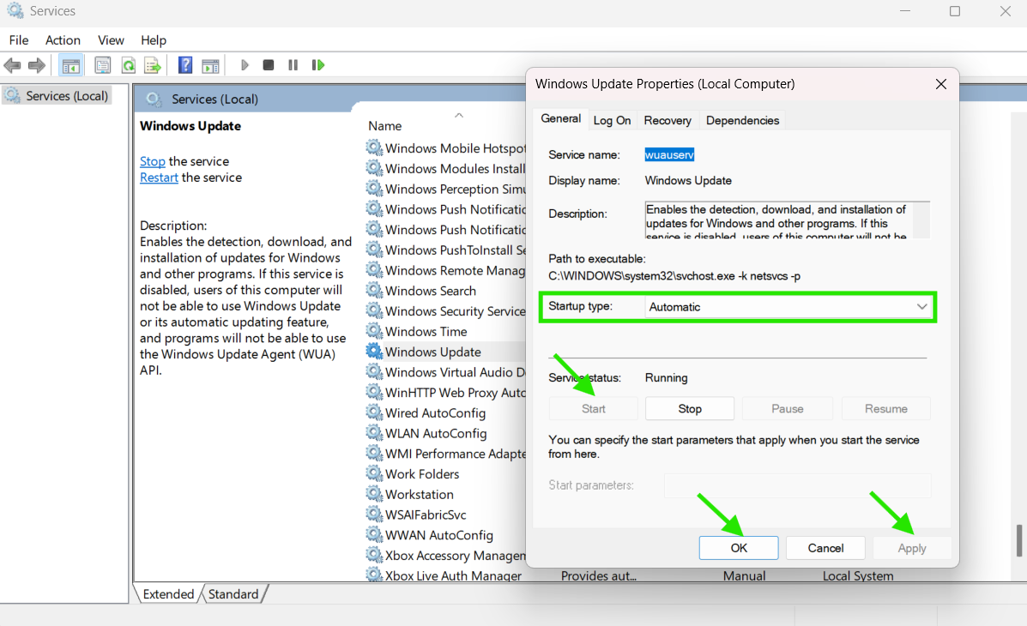This screenshot has width=1027, height=626.
Task: Click the gear icon beside Work Folders
Action: pos(374,473)
